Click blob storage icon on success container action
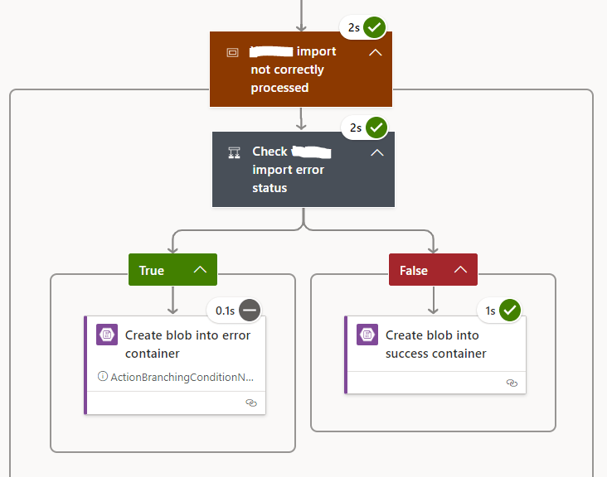The height and width of the screenshot is (477, 607). 367,335
